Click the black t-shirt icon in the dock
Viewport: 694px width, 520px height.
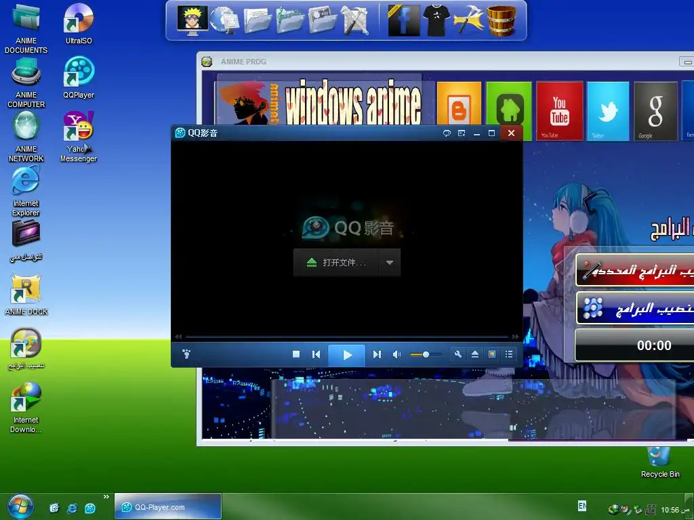tap(436, 20)
